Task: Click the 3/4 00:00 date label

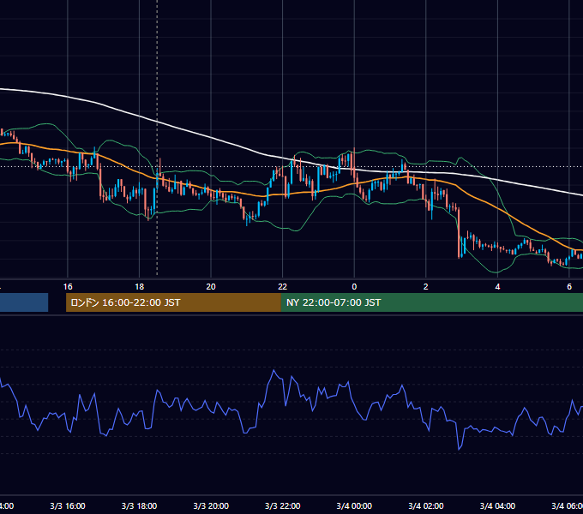Action: point(354,505)
